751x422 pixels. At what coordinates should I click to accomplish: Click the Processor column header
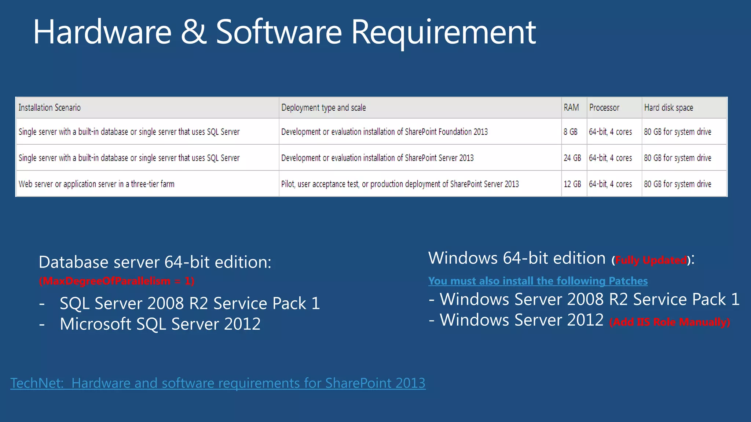604,108
